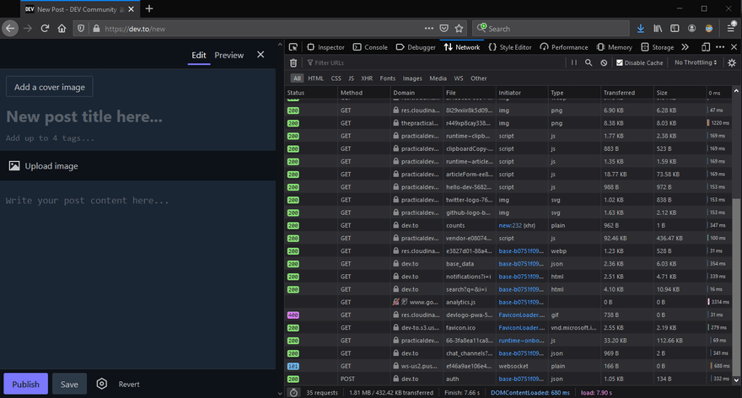Open the browser home page
Image resolution: width=742 pixels, height=398 pixels.
[62, 29]
